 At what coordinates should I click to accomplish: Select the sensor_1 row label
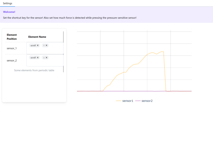[12, 48]
